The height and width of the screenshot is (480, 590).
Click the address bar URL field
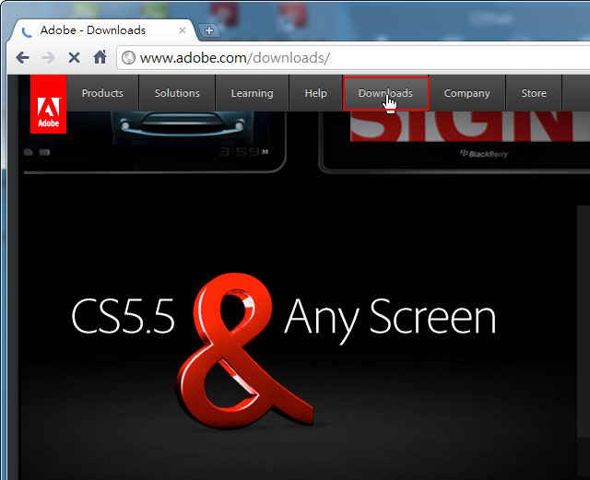point(354,57)
